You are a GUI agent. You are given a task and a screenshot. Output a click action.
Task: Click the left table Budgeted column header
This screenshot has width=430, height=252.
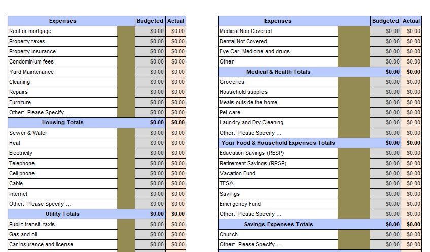150,21
